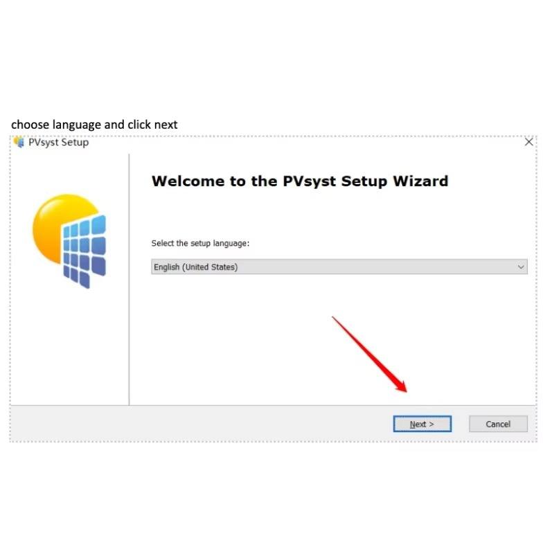Click the 'PVsyst Setup' title bar text

coord(59,143)
